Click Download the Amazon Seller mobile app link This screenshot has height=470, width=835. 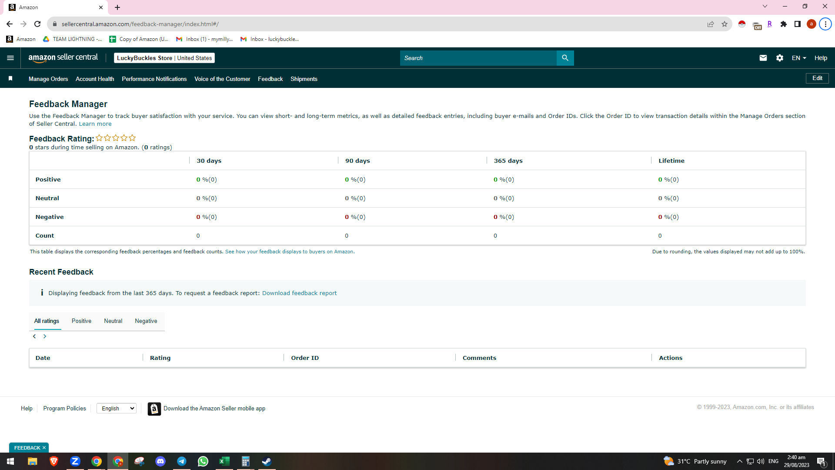(x=214, y=409)
